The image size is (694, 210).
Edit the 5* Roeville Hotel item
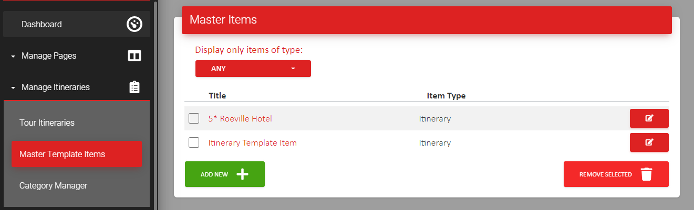click(x=649, y=118)
